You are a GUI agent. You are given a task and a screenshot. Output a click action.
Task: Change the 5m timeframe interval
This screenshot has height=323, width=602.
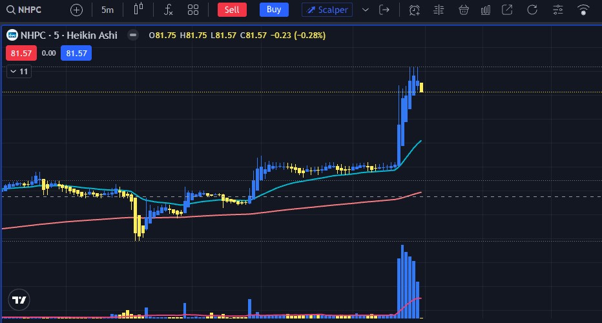click(107, 10)
